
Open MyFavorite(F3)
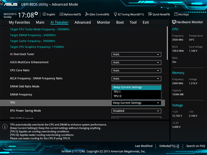coord(70,14)
